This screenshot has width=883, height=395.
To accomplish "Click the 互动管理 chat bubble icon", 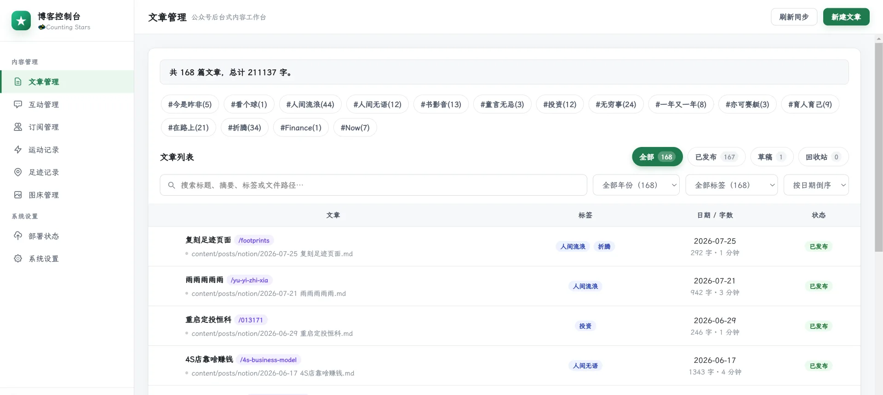I will pyautogui.click(x=18, y=104).
